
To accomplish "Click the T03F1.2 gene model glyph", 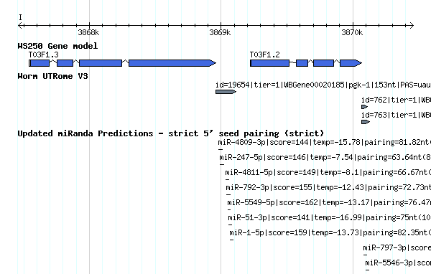I will pos(306,63).
